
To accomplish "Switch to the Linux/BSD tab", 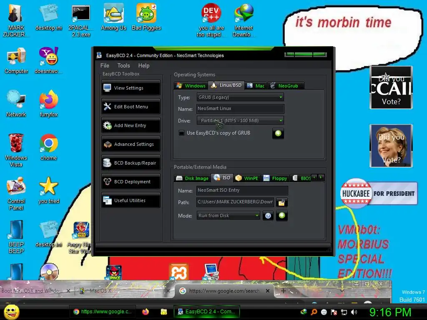I will click(226, 85).
